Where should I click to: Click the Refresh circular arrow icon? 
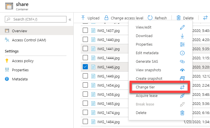click(x=150, y=18)
